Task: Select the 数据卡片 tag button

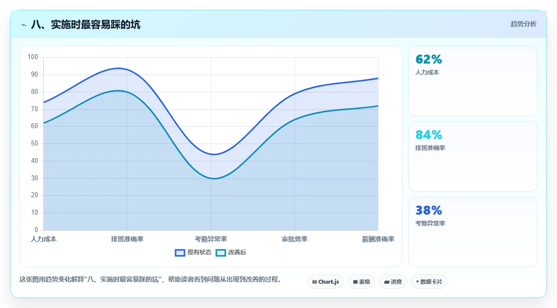Action: (x=429, y=282)
